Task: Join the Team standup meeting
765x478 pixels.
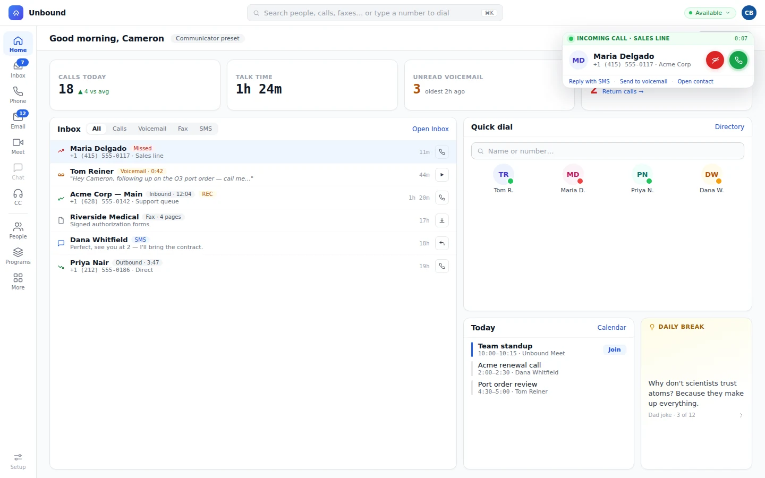Action: click(x=614, y=349)
